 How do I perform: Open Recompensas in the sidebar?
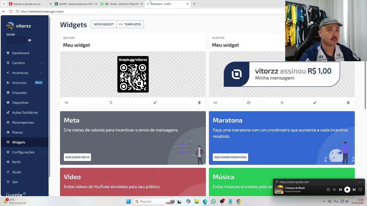(25, 122)
